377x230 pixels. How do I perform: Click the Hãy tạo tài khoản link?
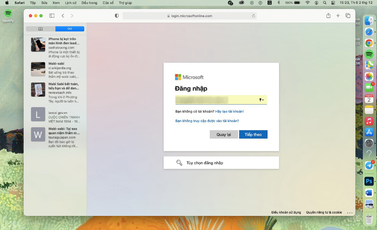pyautogui.click(x=230, y=112)
